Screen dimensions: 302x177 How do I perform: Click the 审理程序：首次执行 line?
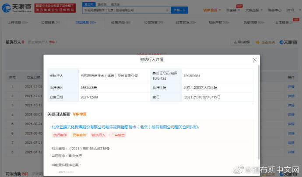tap(67, 156)
